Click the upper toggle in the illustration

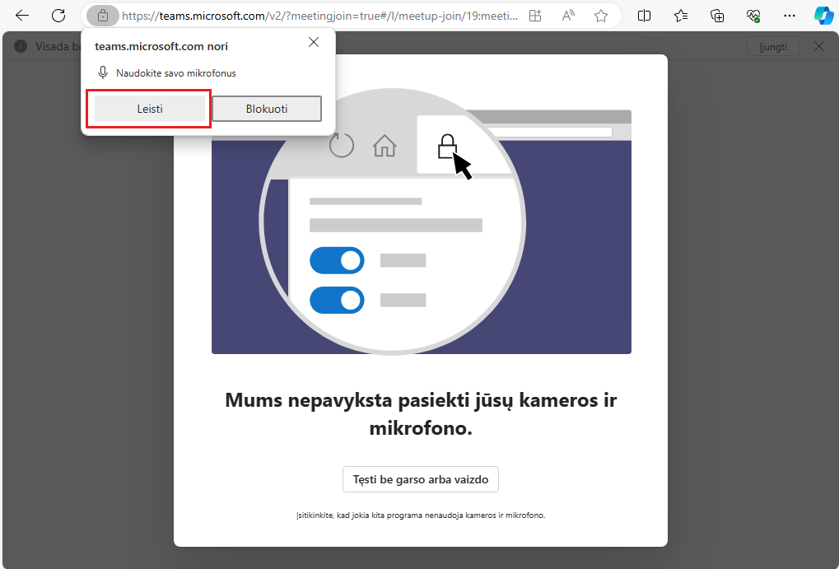(x=337, y=261)
